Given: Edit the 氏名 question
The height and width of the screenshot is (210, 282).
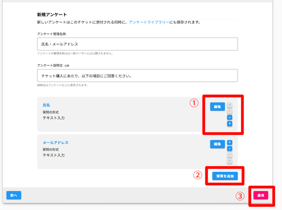Looking at the screenshot, I should point(217,107).
